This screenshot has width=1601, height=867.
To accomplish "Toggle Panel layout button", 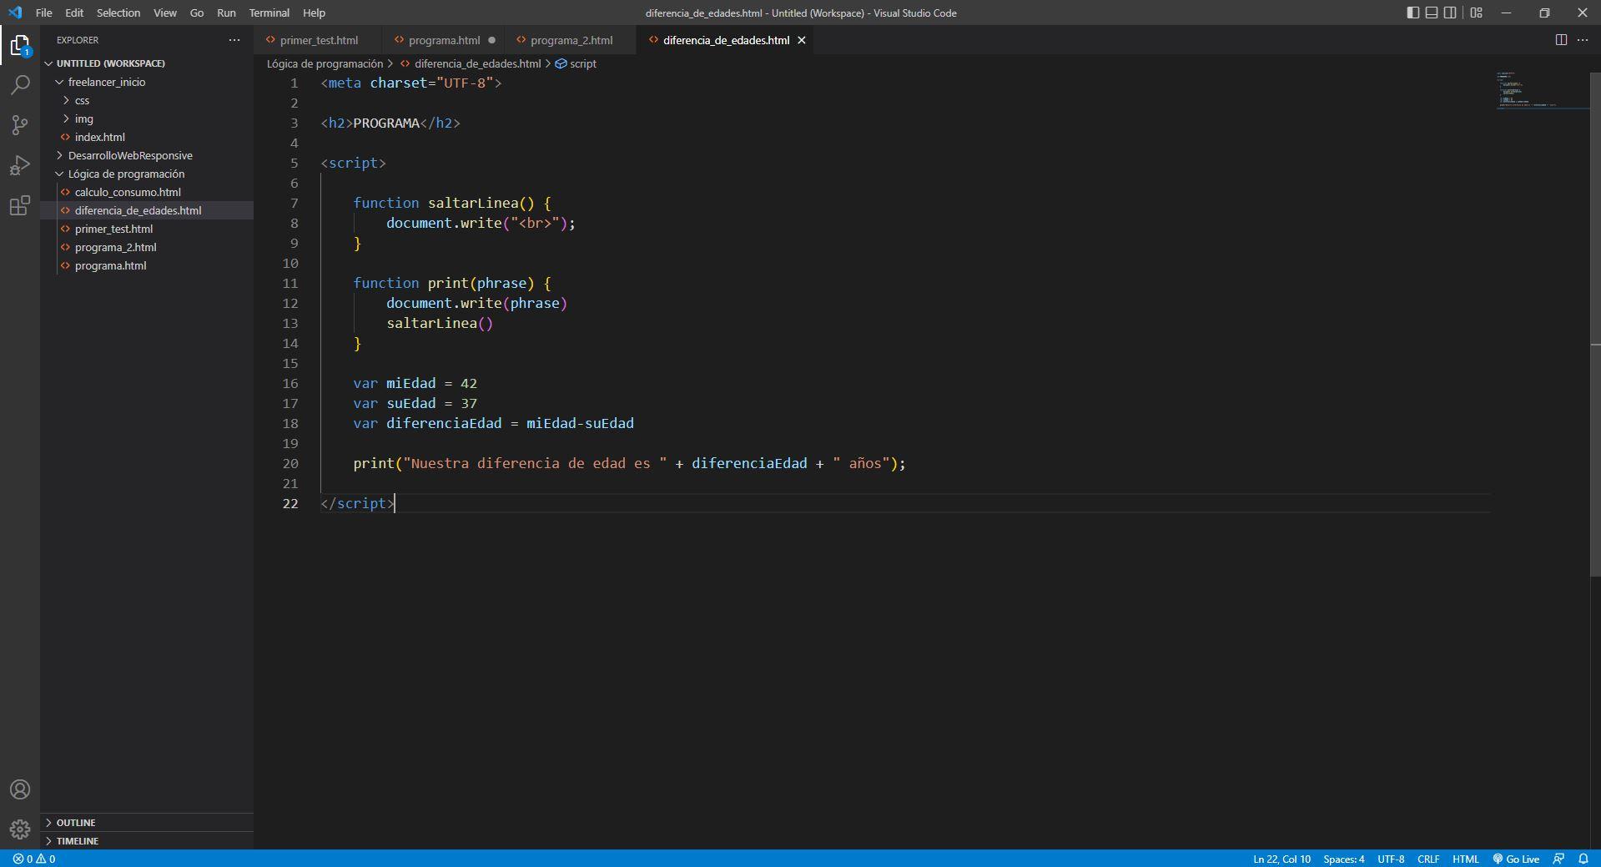I will pyautogui.click(x=1432, y=13).
